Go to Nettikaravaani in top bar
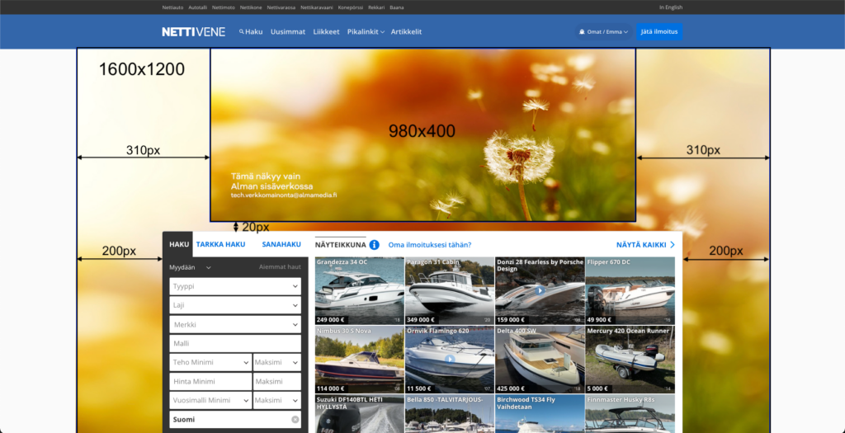The width and height of the screenshot is (845, 433). click(x=317, y=7)
